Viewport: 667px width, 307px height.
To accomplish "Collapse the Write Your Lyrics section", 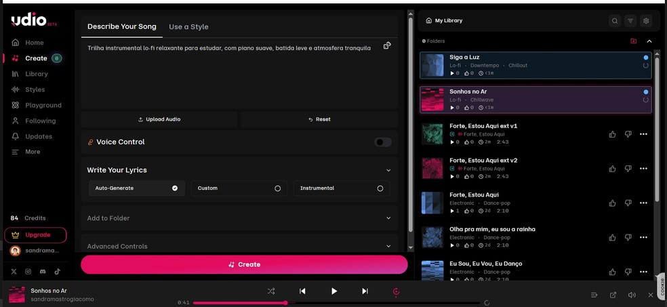I will click(388, 170).
